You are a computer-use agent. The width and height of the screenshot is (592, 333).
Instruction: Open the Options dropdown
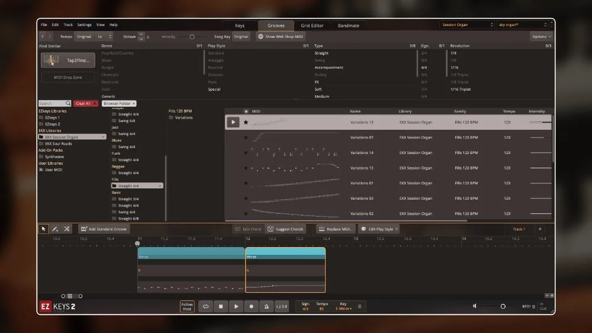(x=542, y=37)
